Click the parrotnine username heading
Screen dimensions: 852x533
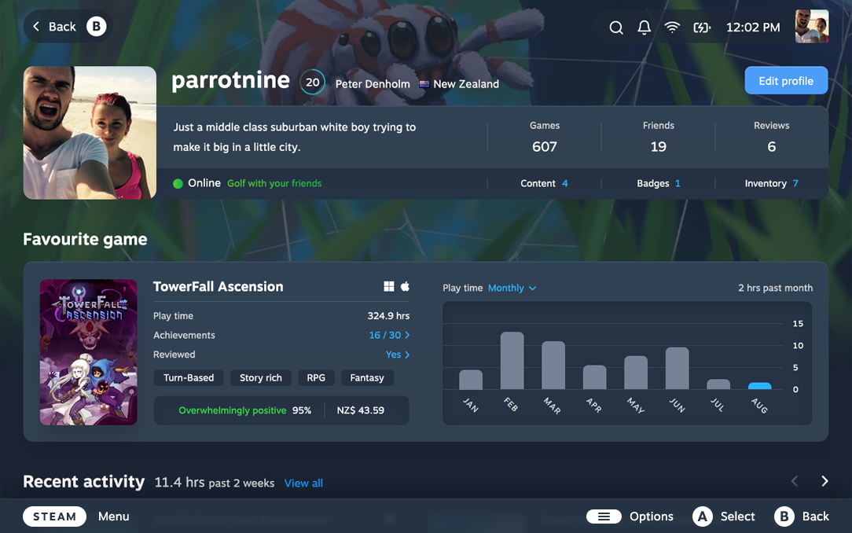tap(231, 80)
